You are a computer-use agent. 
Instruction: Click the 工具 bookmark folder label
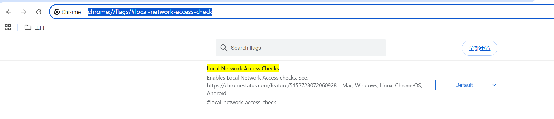[40, 28]
